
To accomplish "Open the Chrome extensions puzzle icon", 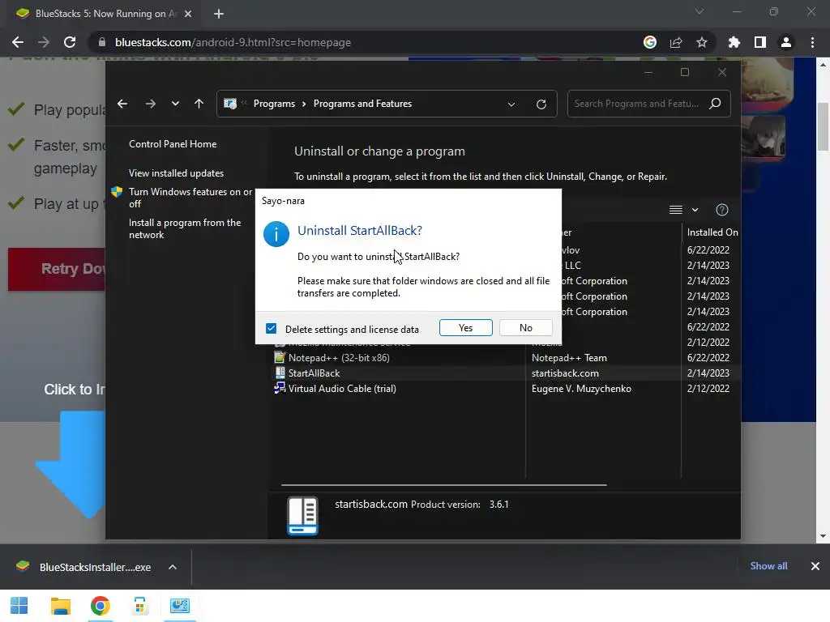I will pyautogui.click(x=734, y=42).
